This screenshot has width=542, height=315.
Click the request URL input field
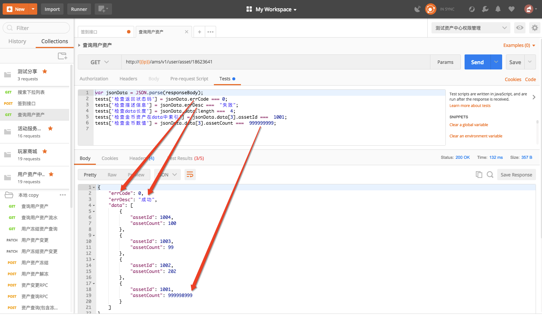(276, 62)
